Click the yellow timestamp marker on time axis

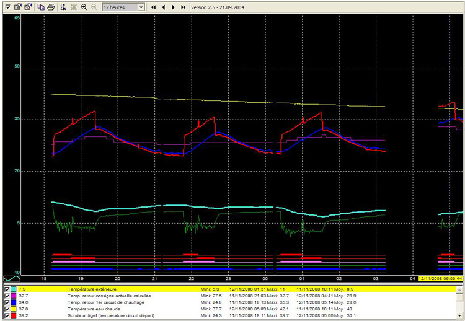tap(440, 279)
